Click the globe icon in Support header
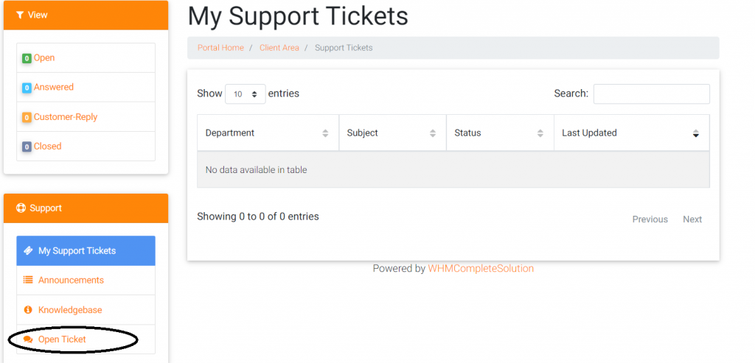This screenshot has width=755, height=363. point(21,208)
